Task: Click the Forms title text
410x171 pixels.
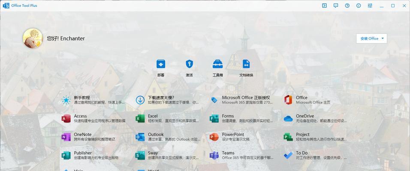Action: (x=228, y=116)
